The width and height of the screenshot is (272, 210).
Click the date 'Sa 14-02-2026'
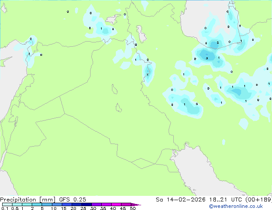pyautogui.click(x=181, y=200)
